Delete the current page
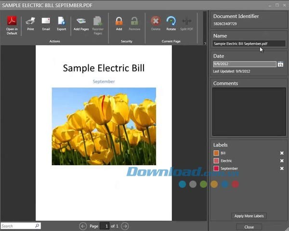289x231 pixels. (156, 21)
